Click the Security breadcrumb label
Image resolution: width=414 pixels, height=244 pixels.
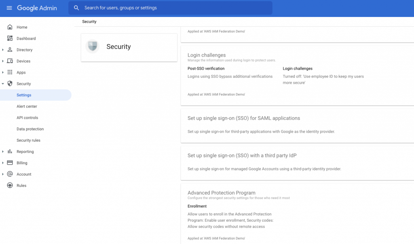click(x=89, y=21)
